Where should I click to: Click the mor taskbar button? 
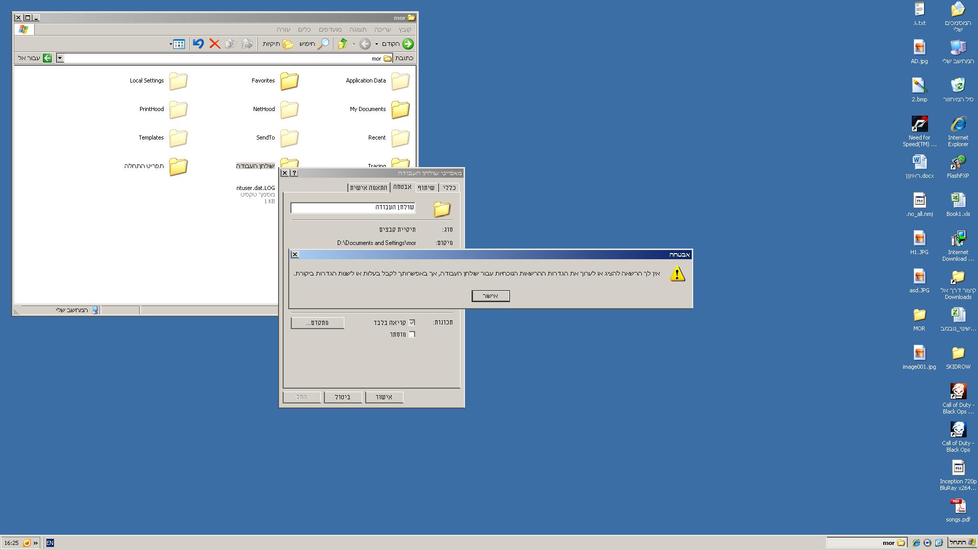click(866, 543)
